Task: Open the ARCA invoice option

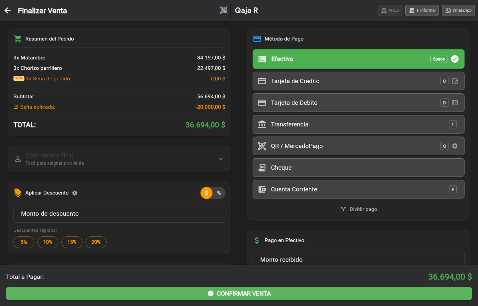Action: pos(390,10)
